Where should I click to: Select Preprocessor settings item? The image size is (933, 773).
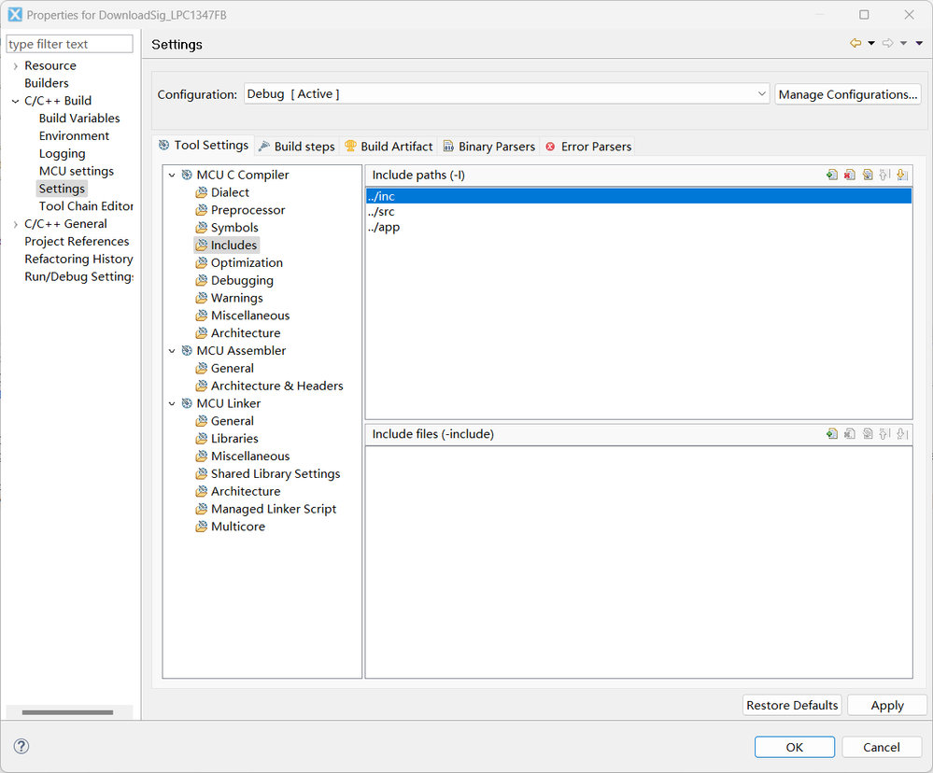(x=247, y=210)
